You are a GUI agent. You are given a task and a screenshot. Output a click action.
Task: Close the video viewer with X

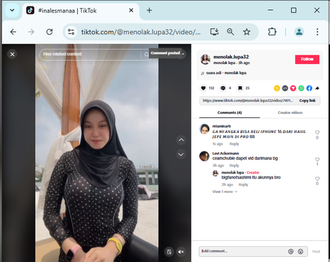click(13, 54)
